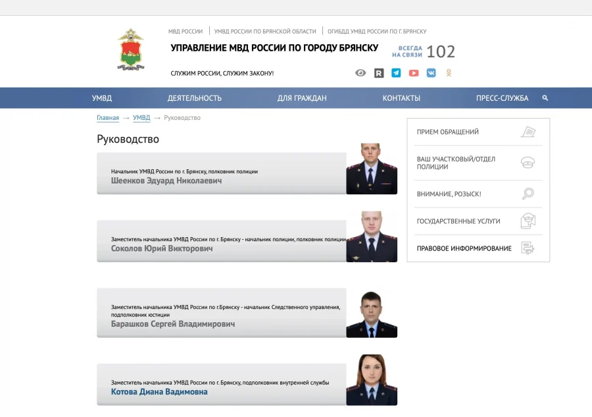Open the ДЕЯТЕЛЬНОСТЬ menu item
592x417 pixels.
point(195,98)
